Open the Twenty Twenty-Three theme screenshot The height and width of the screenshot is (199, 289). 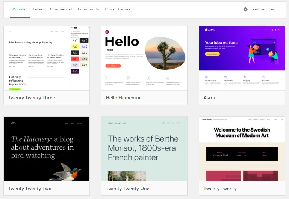coord(47,58)
